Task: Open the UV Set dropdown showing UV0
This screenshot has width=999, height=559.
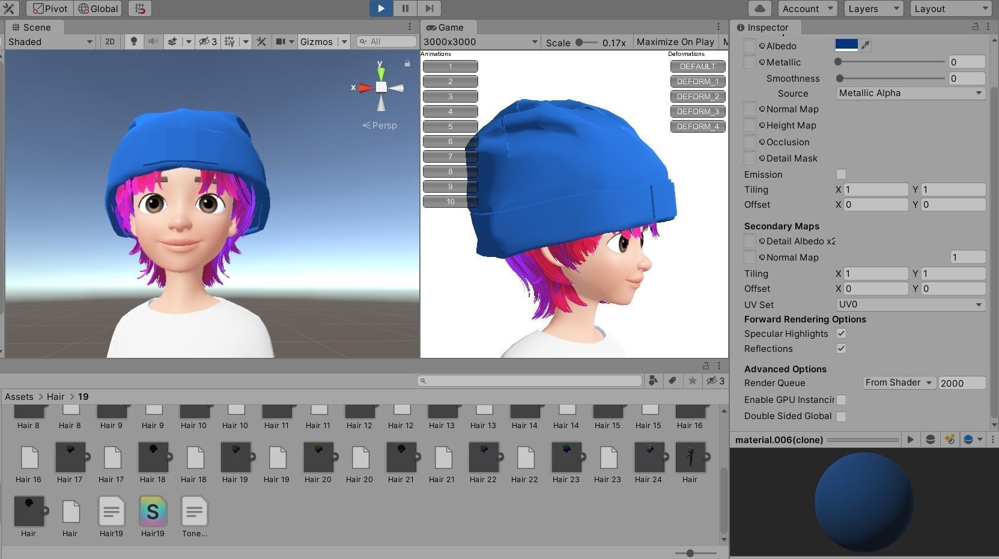Action: 909,304
